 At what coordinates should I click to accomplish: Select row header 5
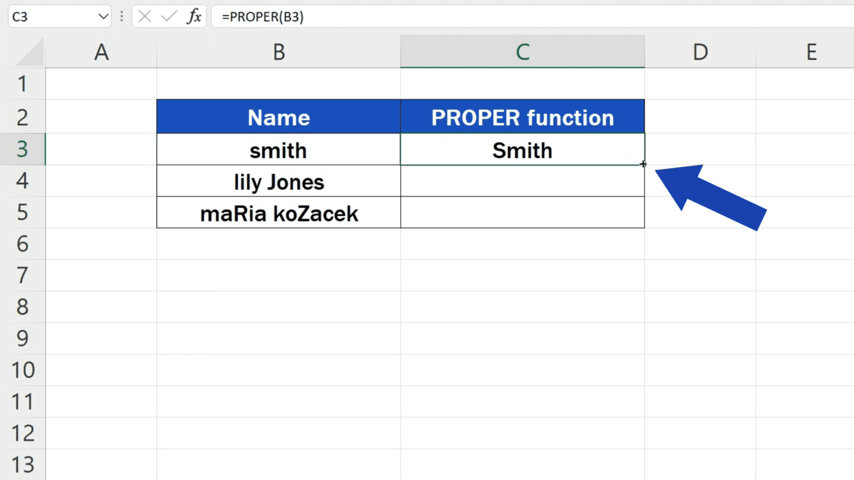coord(23,213)
